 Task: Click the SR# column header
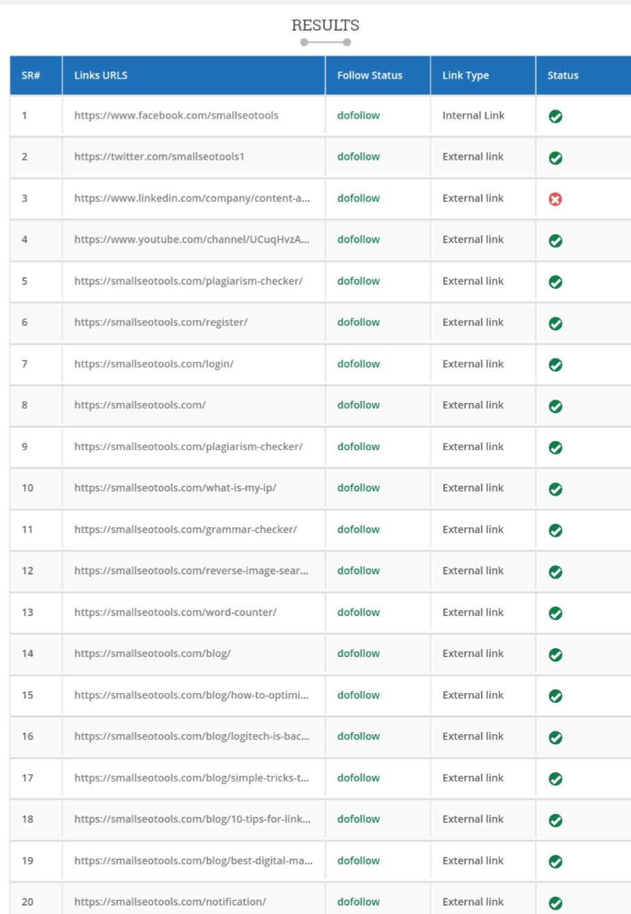(31, 75)
